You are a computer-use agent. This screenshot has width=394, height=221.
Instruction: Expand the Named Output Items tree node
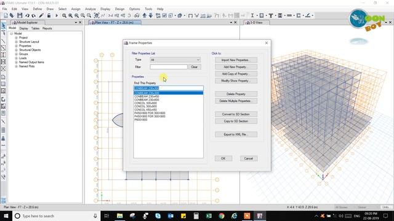(x=17, y=62)
